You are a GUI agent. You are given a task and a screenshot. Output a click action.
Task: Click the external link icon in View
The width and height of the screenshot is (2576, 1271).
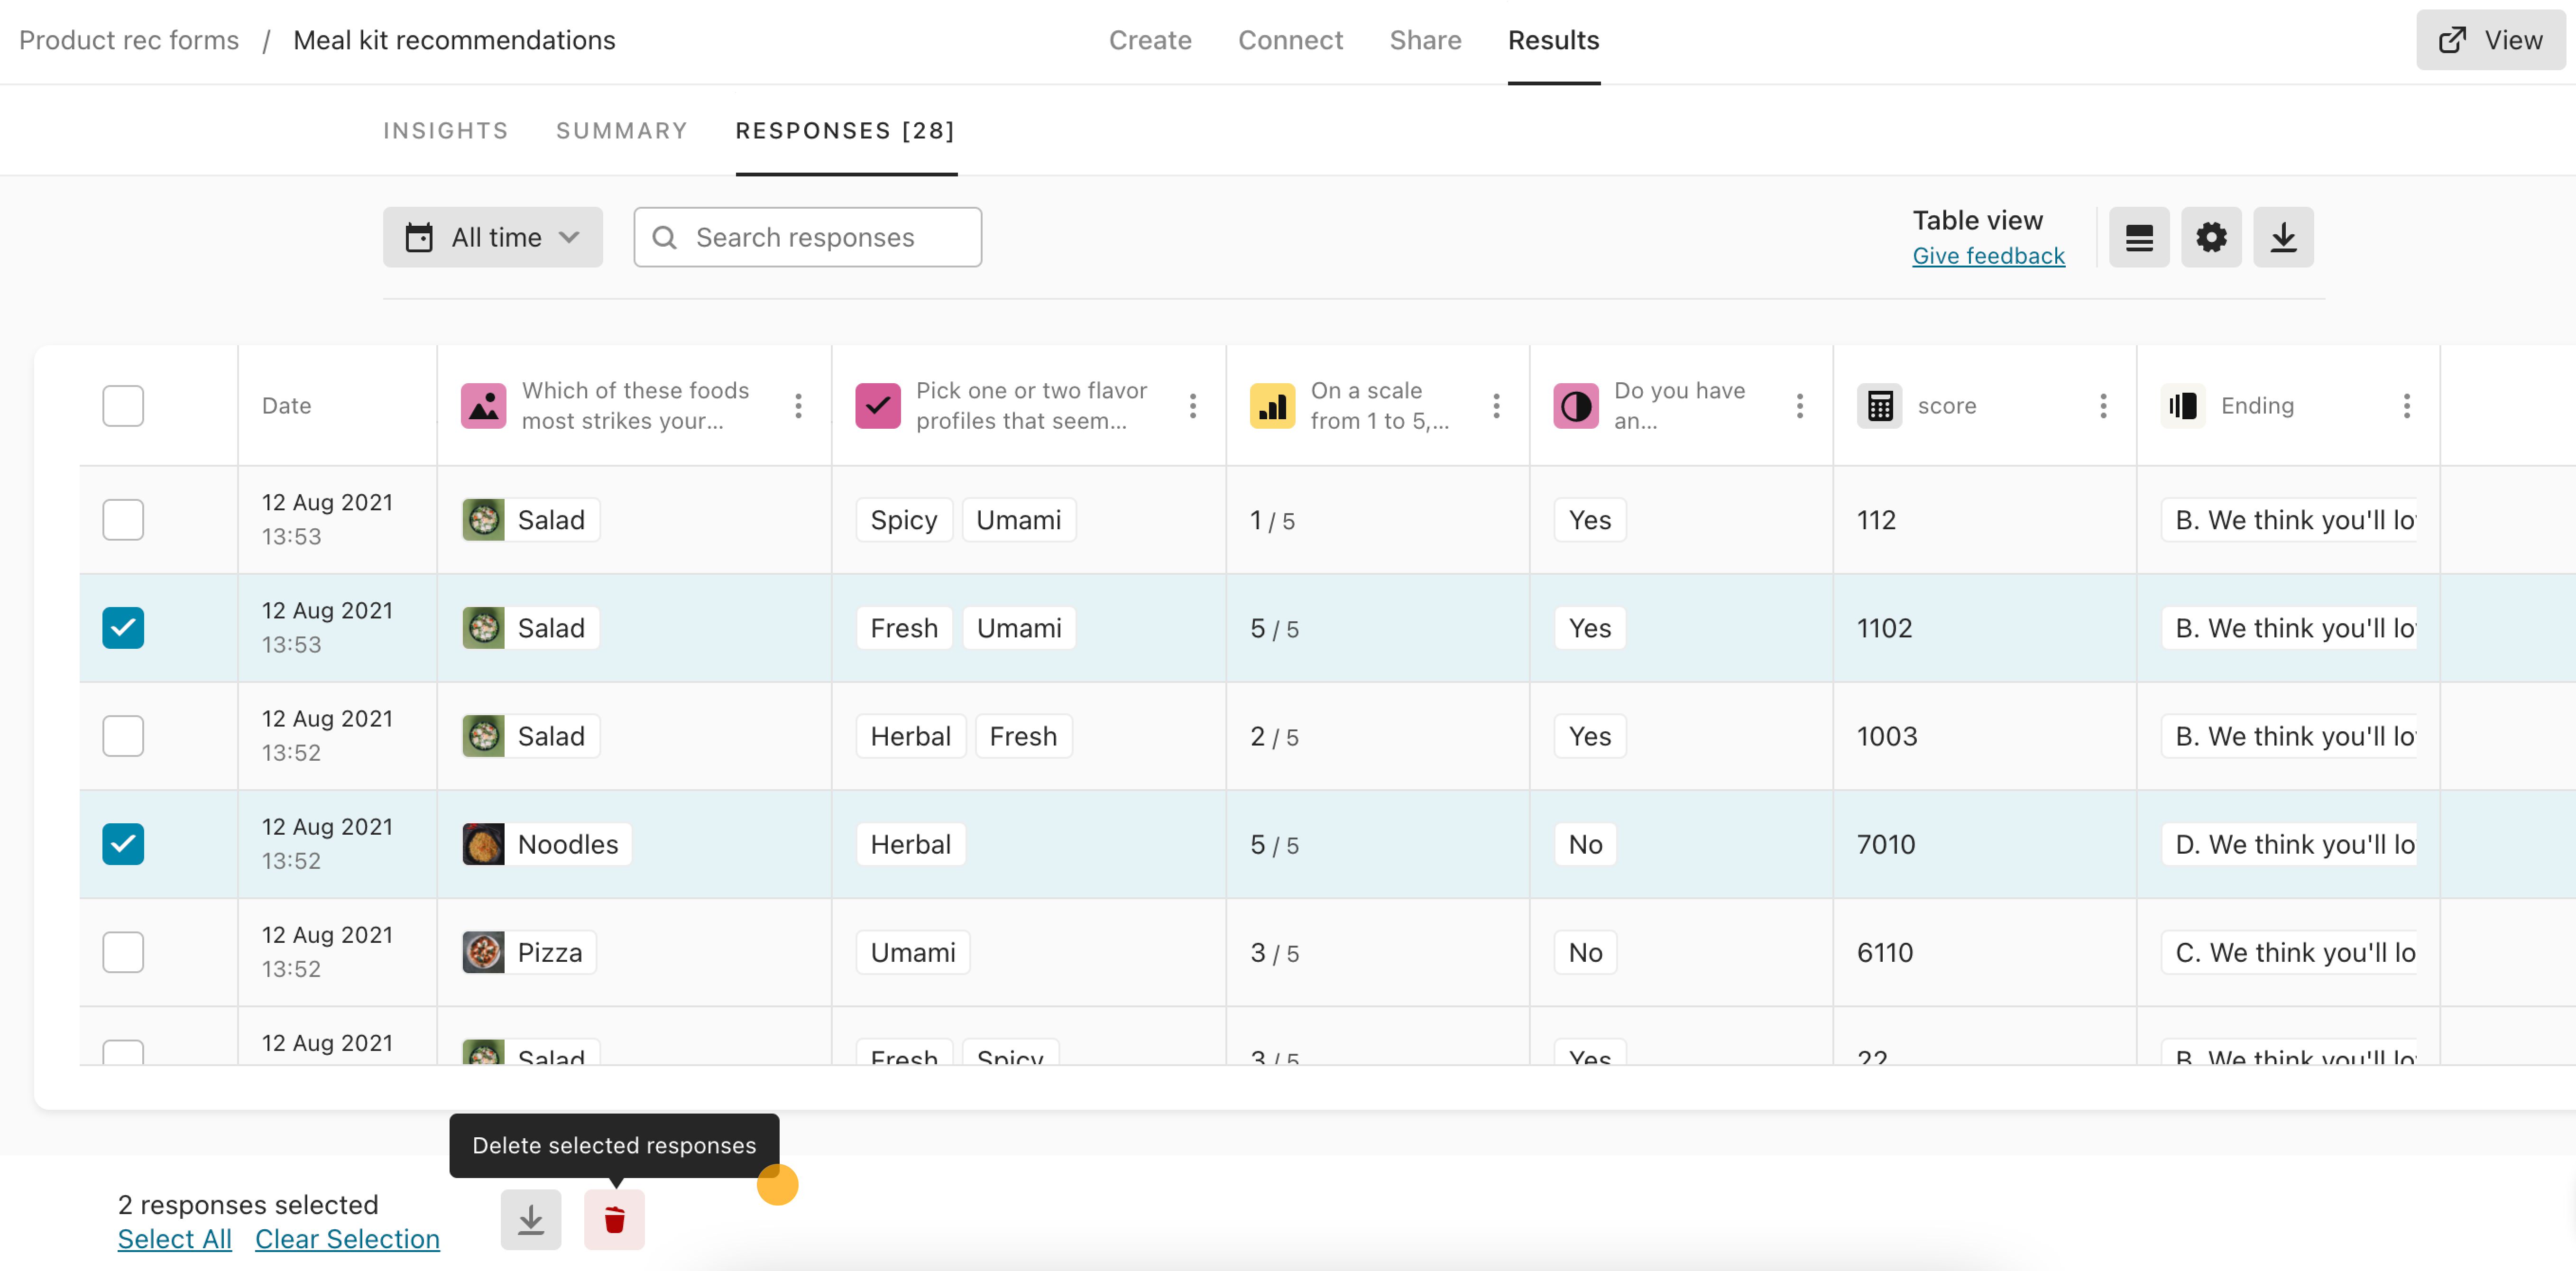pos(2452,40)
